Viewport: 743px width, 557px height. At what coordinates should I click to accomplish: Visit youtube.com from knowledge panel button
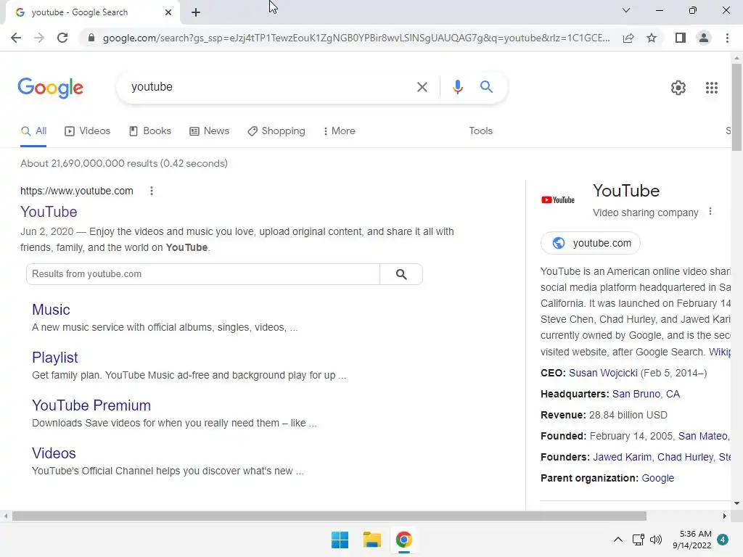(591, 243)
